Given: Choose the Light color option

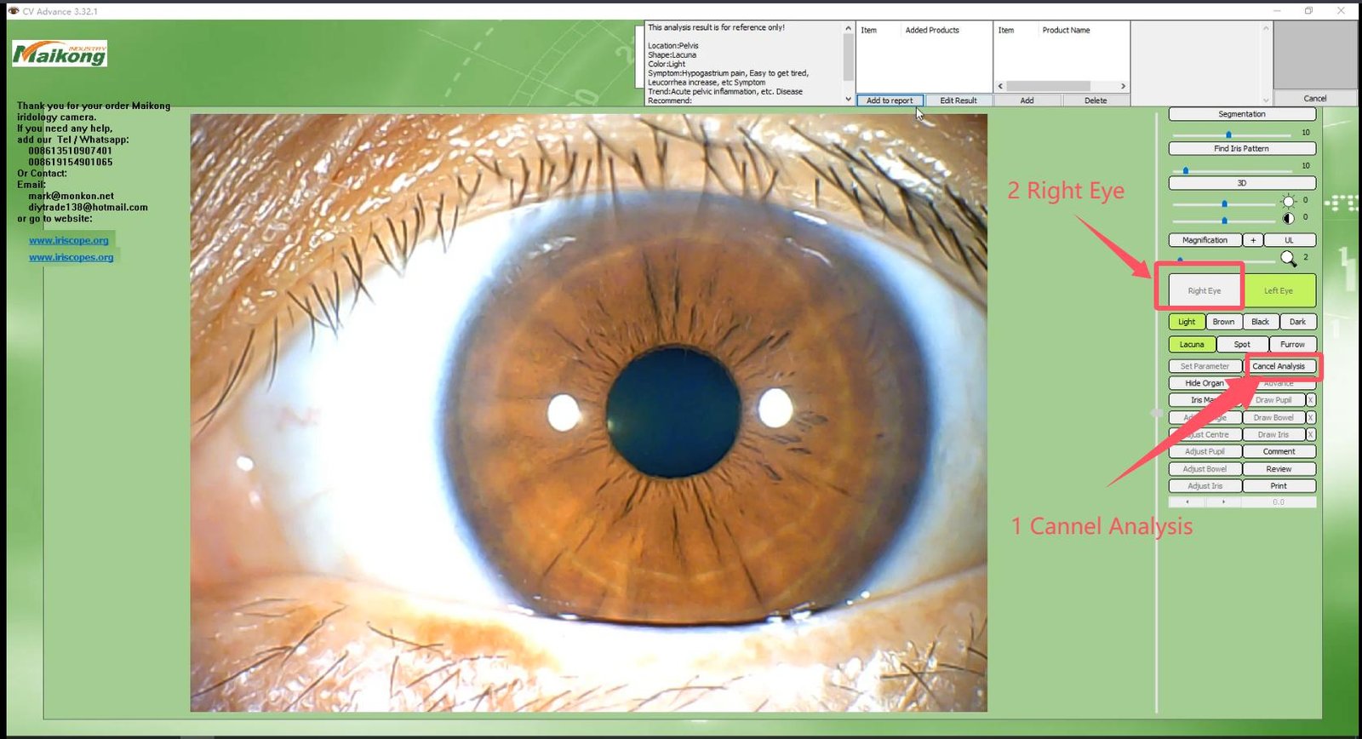Looking at the screenshot, I should (1187, 322).
